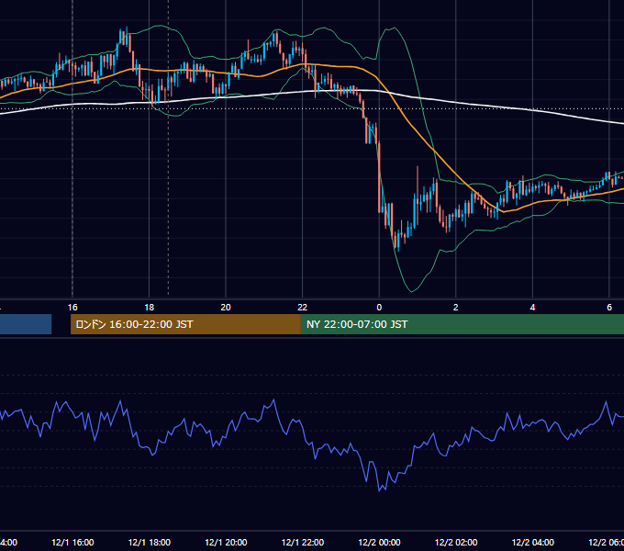Click the '16' hour label on chart axis

click(x=72, y=308)
